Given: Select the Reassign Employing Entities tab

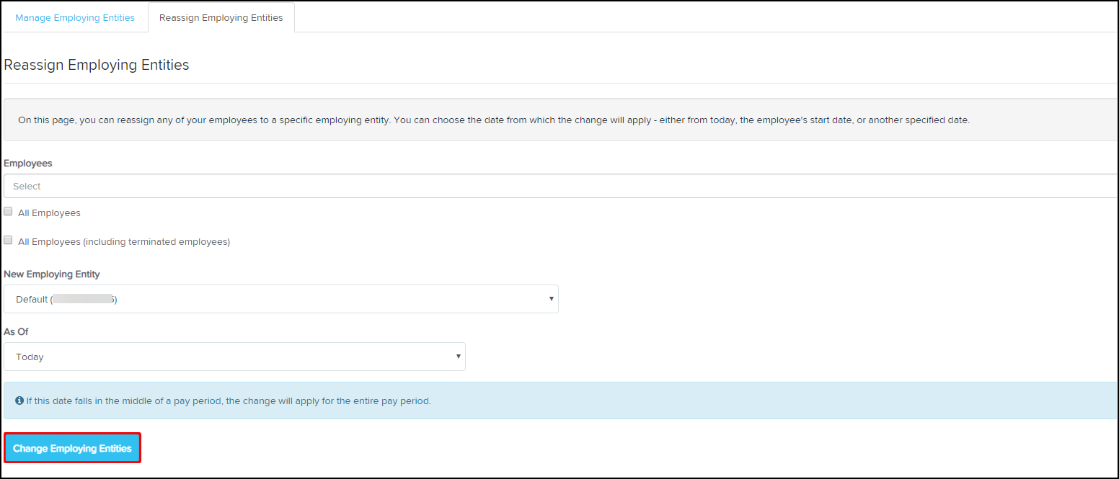Looking at the screenshot, I should click(221, 17).
